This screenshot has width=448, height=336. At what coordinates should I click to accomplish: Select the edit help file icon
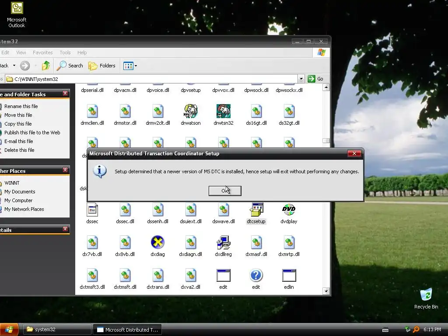pos(256,276)
